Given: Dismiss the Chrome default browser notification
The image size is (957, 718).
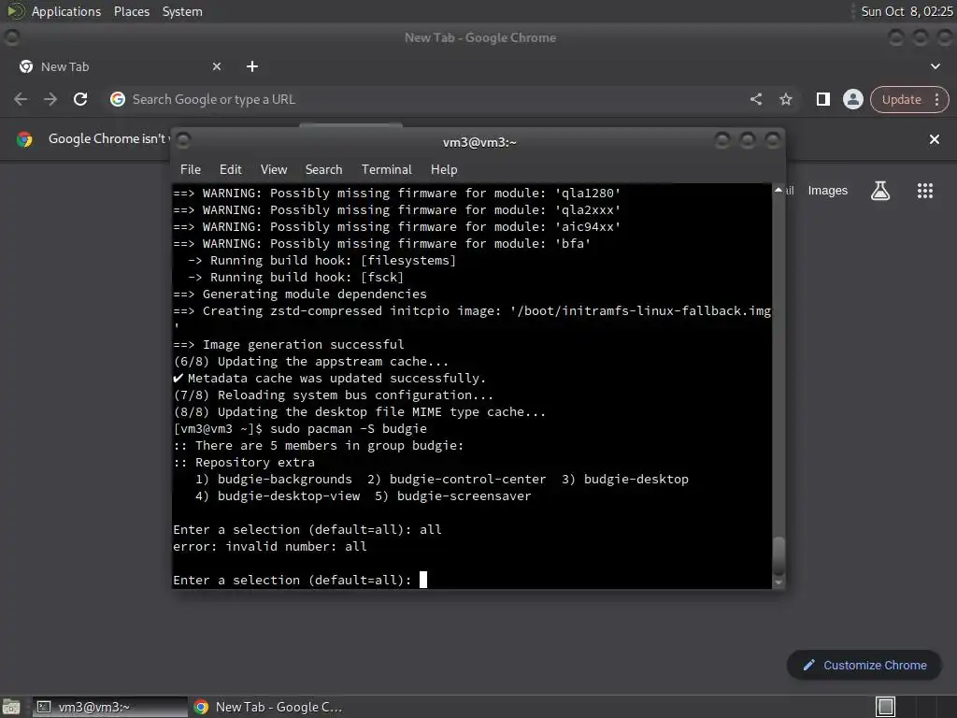Looking at the screenshot, I should [934, 139].
